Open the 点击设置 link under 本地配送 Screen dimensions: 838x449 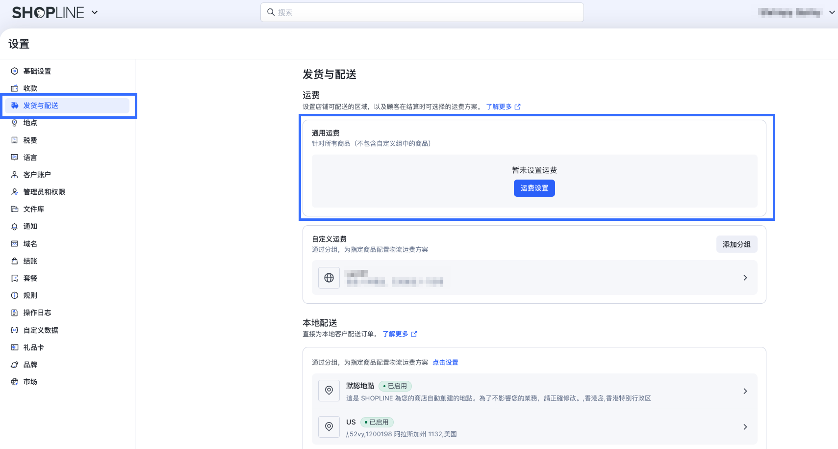445,363
